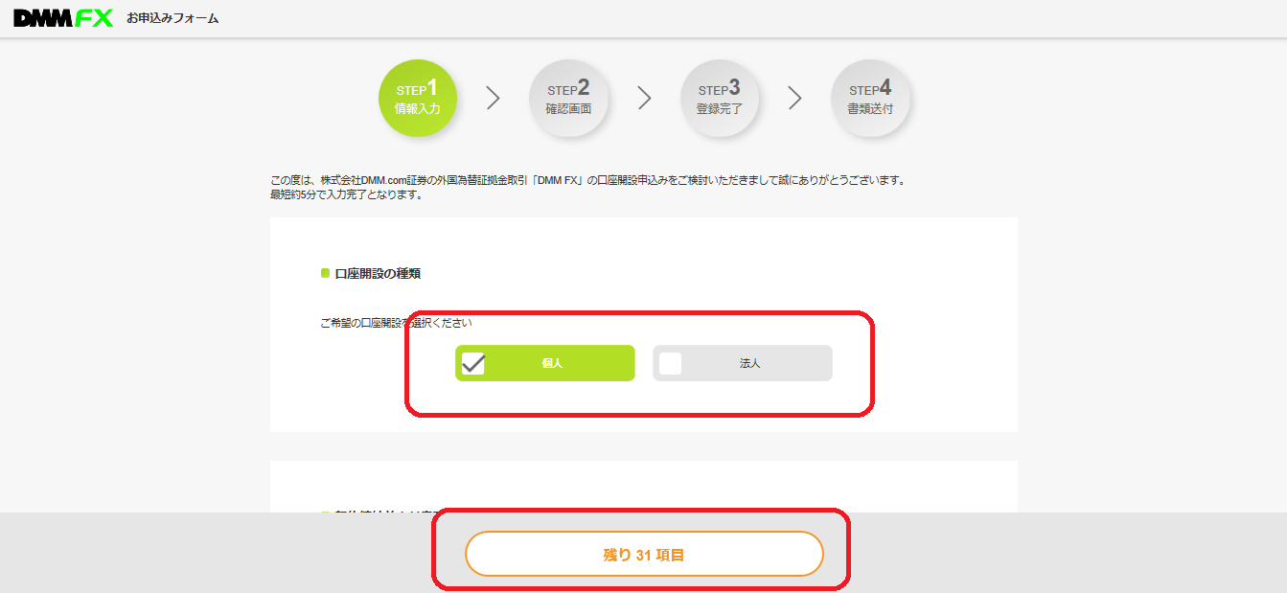This screenshot has height=593, width=1287.
Task: Click the arrow chevron between STEP1 and STEP2
Action: click(494, 98)
